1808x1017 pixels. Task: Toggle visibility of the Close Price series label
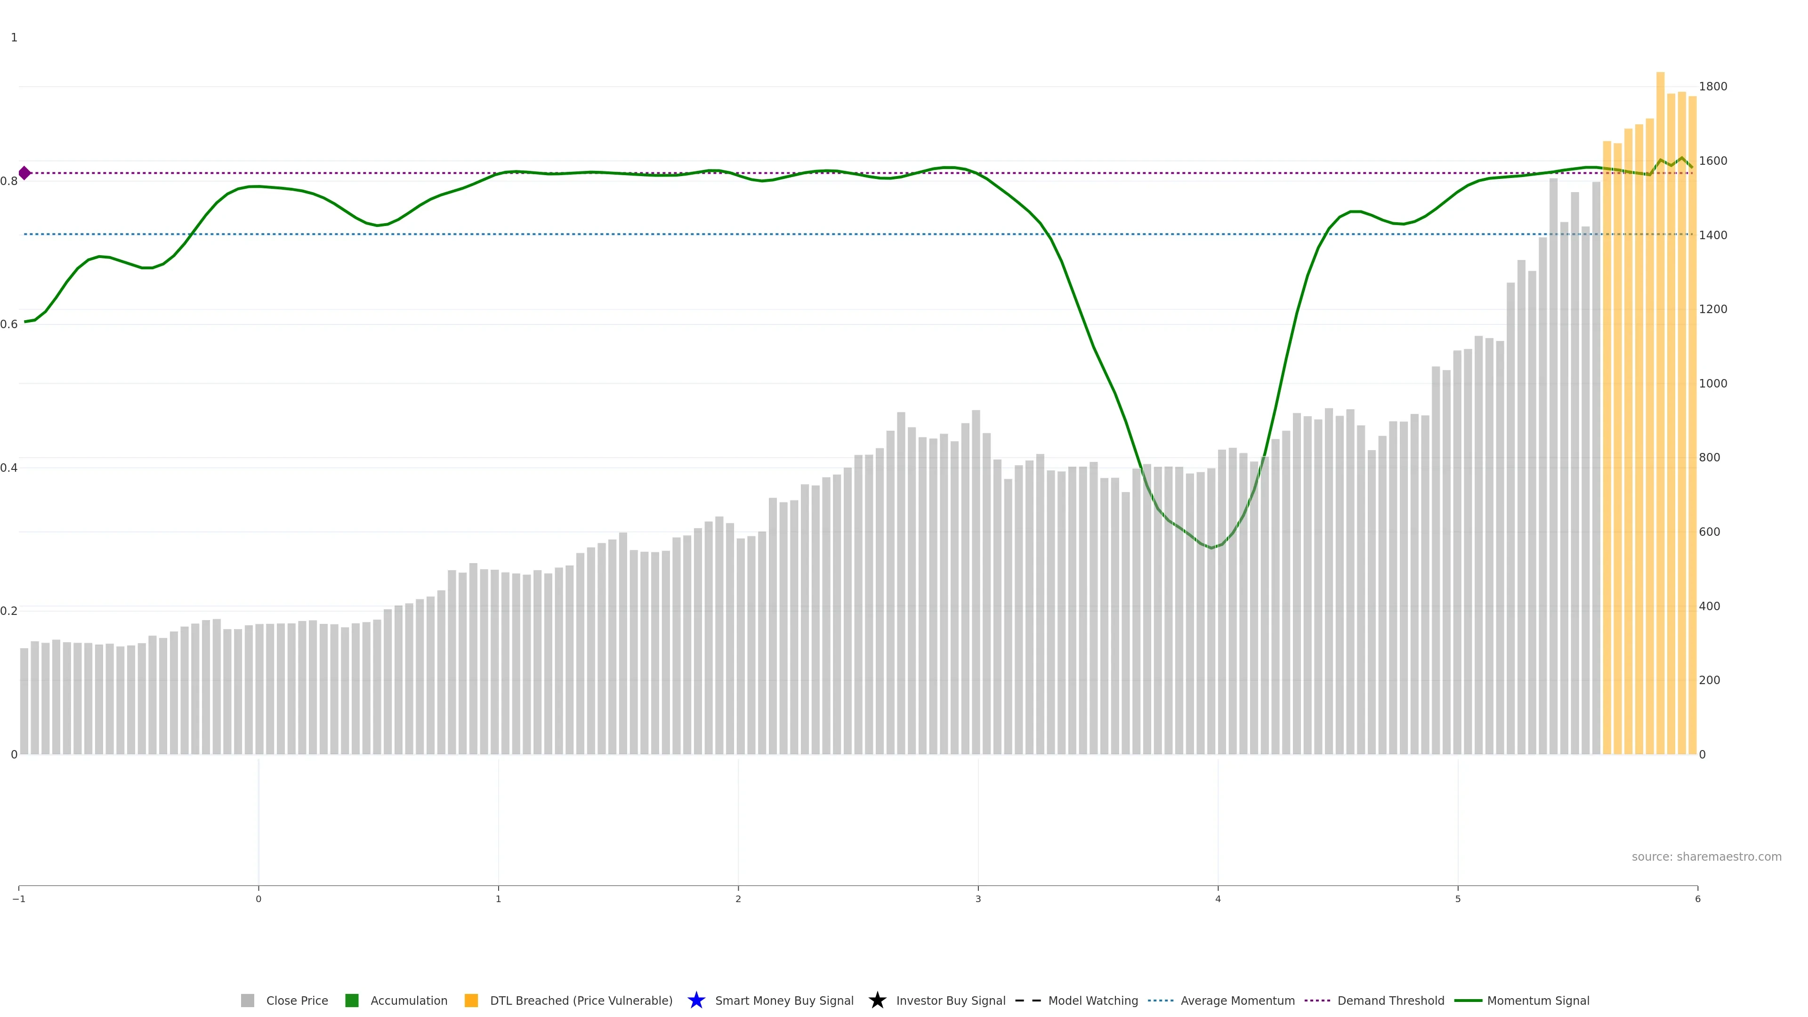pos(297,1001)
